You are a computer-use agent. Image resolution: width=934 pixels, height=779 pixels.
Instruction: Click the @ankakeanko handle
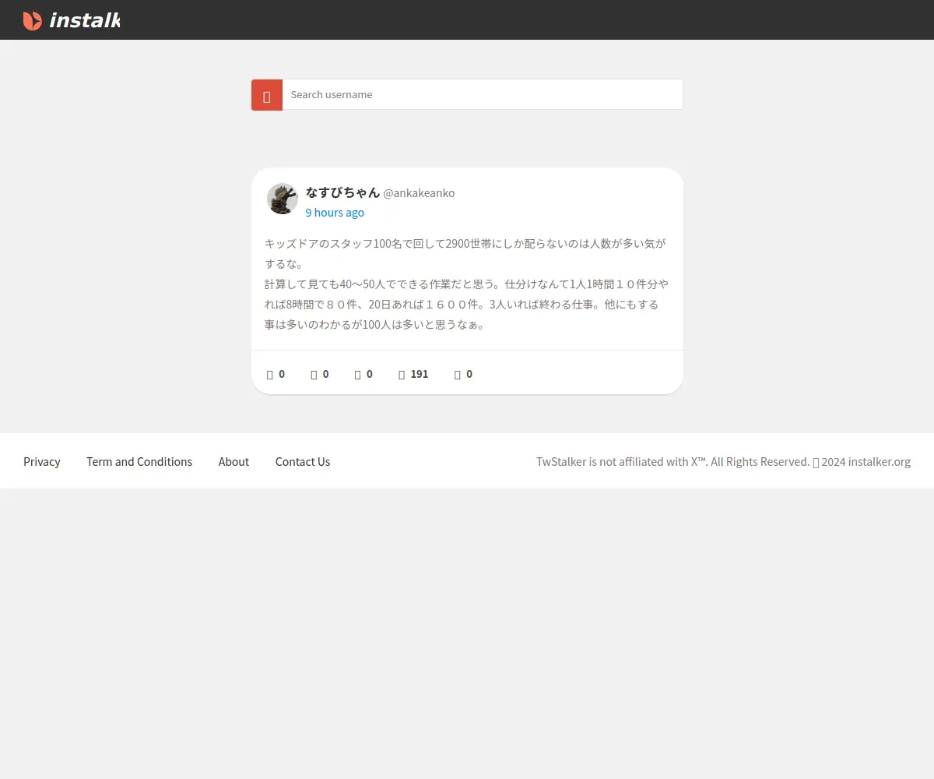pos(419,193)
